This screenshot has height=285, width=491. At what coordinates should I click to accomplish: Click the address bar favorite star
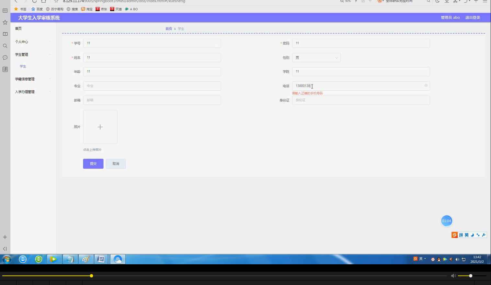56,1
